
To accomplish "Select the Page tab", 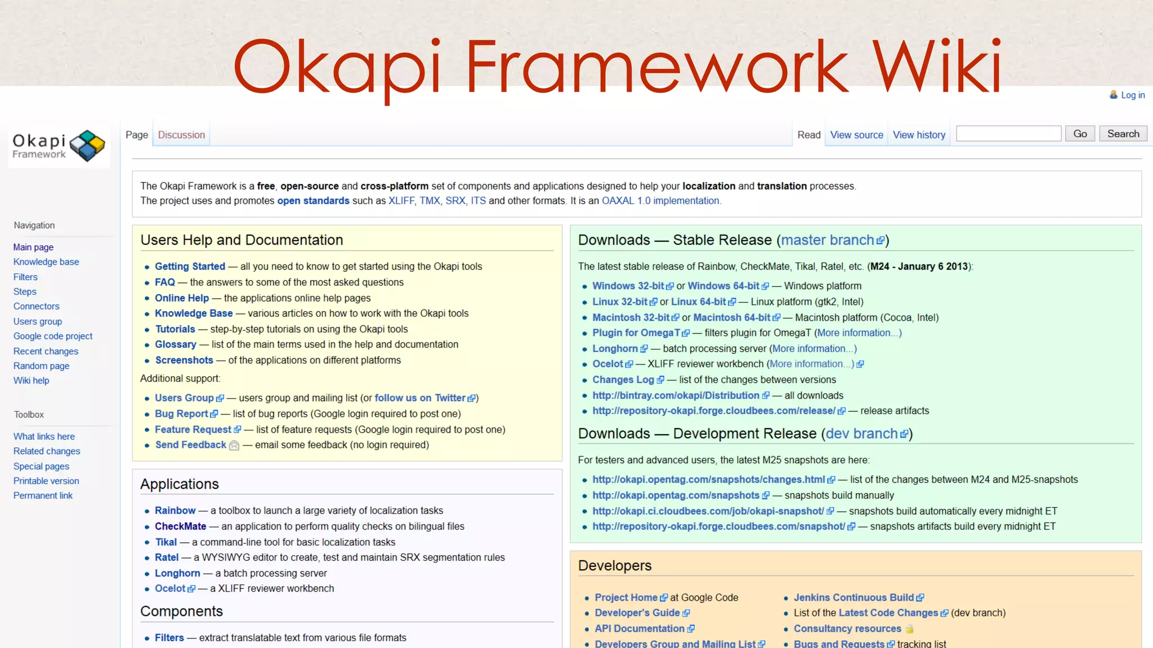I will coord(137,135).
